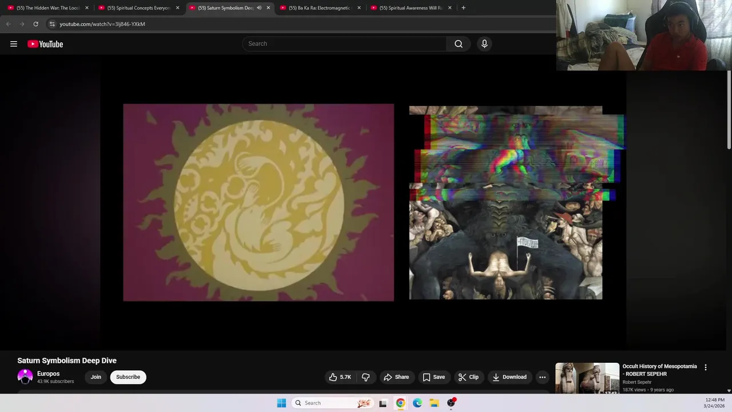Focus the YouTube search box
This screenshot has height=412, width=732.
coord(345,44)
